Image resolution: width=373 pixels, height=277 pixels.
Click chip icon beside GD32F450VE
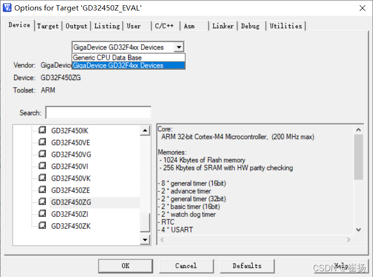click(x=42, y=142)
